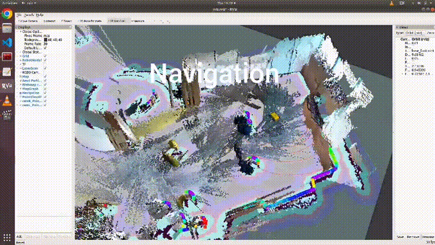
Task: Open the text editor dock icon
Action: [7, 72]
